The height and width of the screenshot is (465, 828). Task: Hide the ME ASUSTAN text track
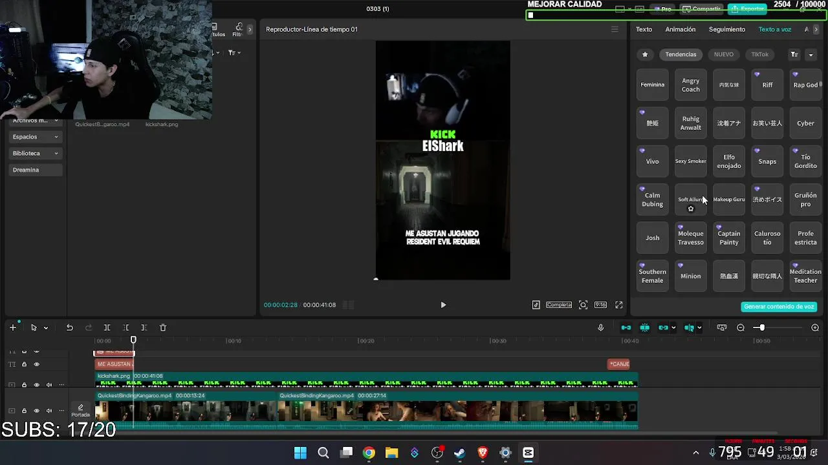36,364
